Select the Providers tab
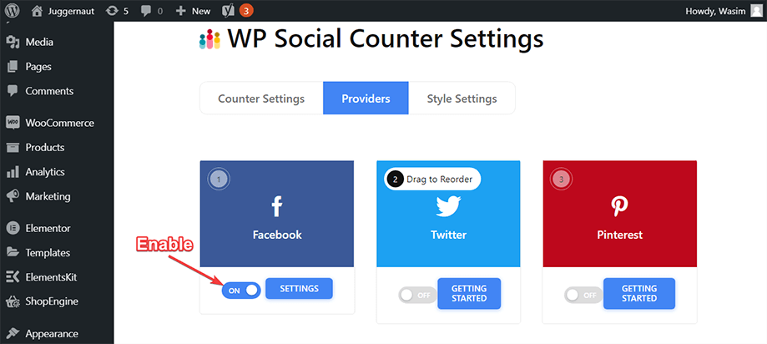The image size is (767, 344). coord(366,99)
